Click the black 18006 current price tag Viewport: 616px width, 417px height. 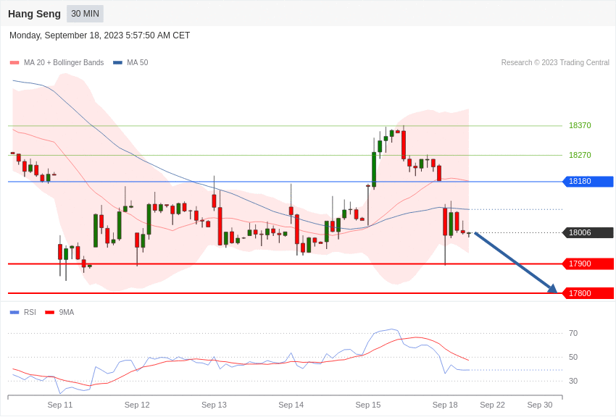[x=588, y=232]
